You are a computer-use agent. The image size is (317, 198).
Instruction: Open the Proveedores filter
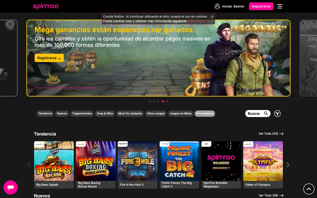pyautogui.click(x=205, y=114)
